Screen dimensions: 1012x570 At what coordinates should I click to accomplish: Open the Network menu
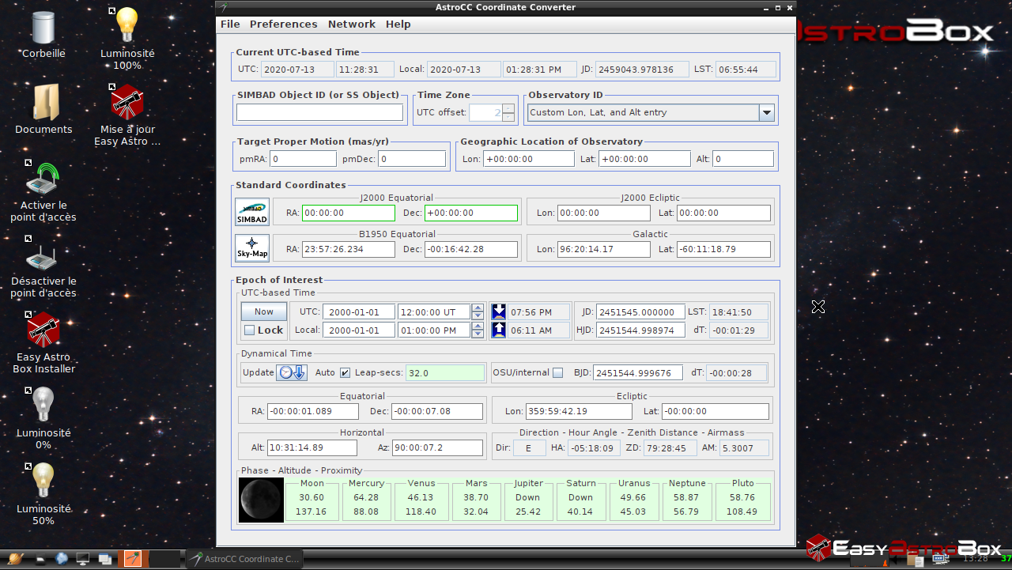(x=352, y=25)
